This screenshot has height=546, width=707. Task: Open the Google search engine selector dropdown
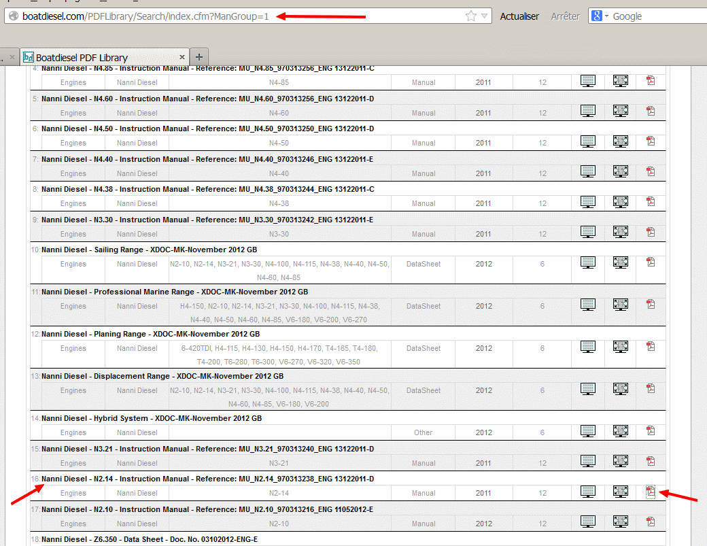(x=600, y=16)
